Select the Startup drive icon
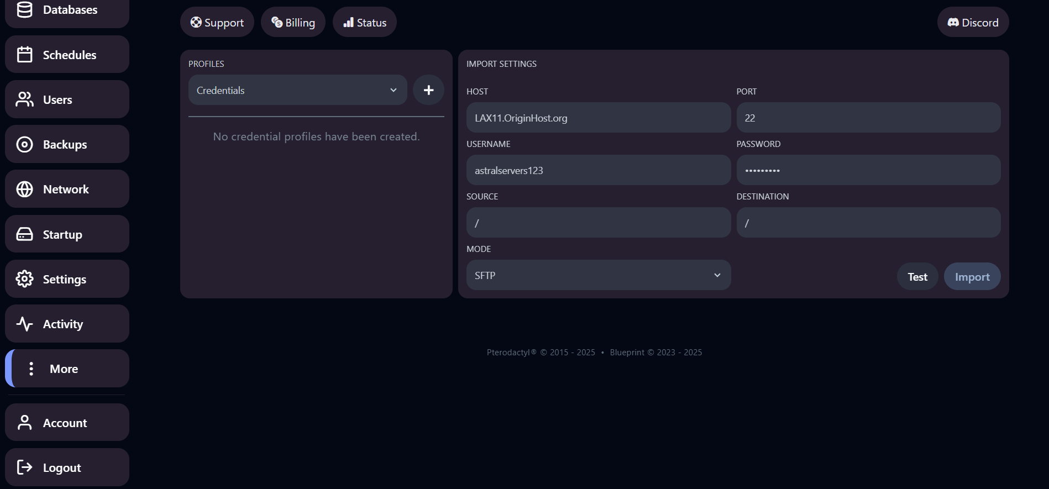 tap(24, 234)
